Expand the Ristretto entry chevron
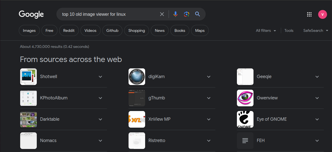The height and width of the screenshot is (152, 332). click(x=209, y=141)
